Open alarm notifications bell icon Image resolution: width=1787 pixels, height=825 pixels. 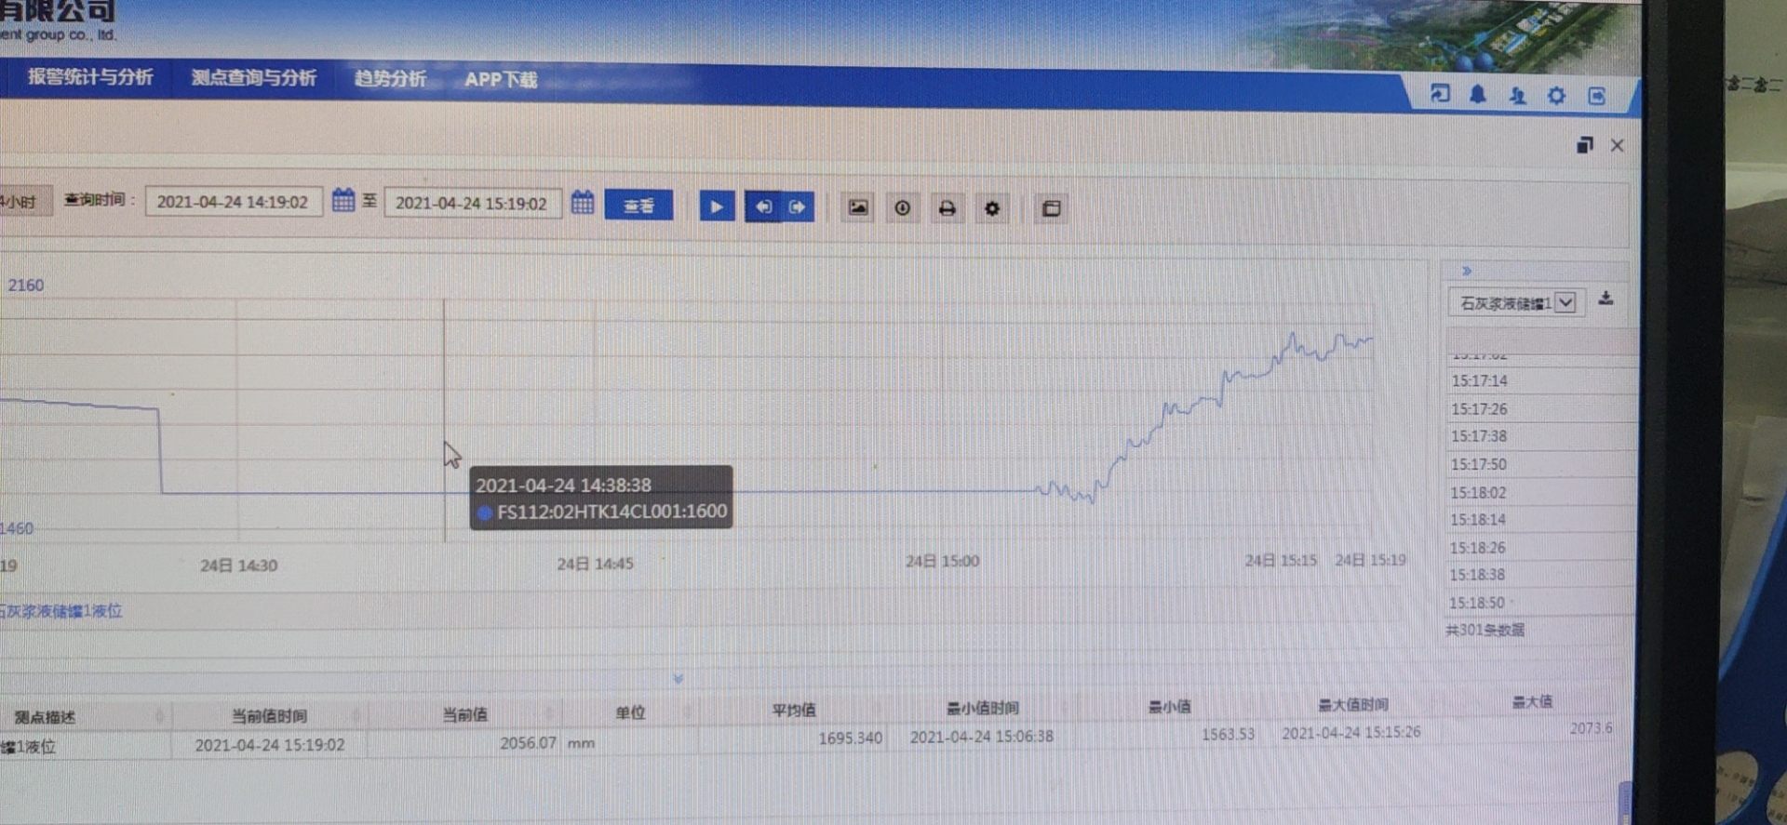1478,94
